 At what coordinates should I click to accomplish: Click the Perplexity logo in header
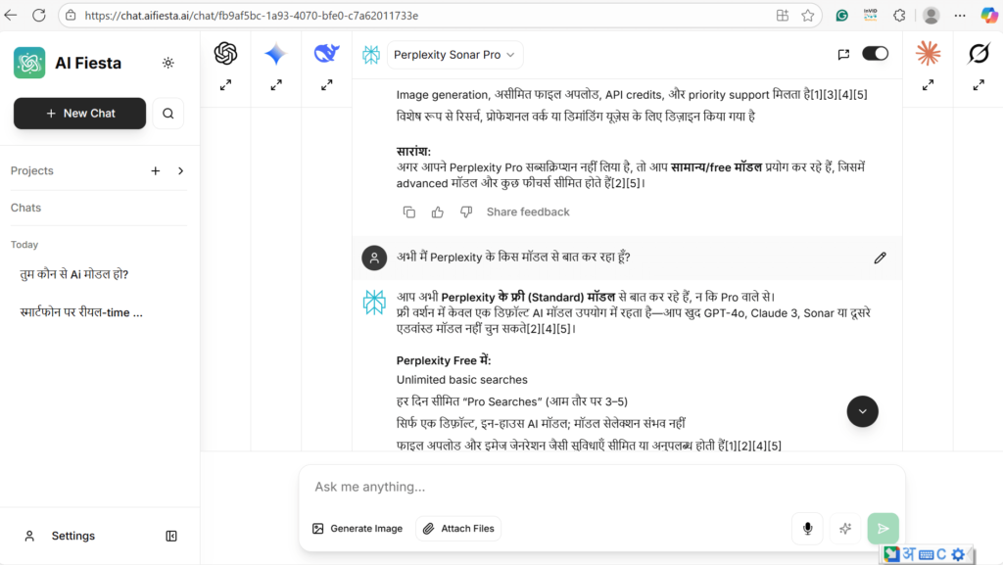(x=371, y=55)
